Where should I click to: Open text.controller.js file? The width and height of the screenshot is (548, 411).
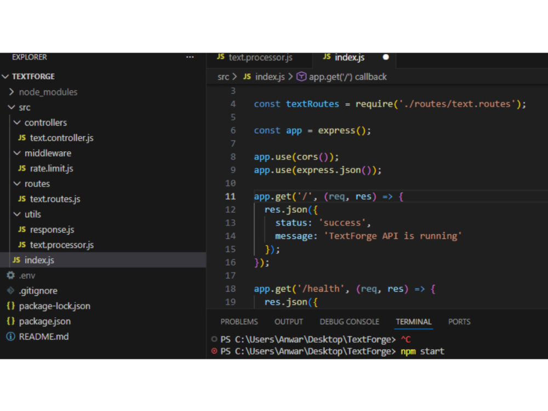(61, 138)
